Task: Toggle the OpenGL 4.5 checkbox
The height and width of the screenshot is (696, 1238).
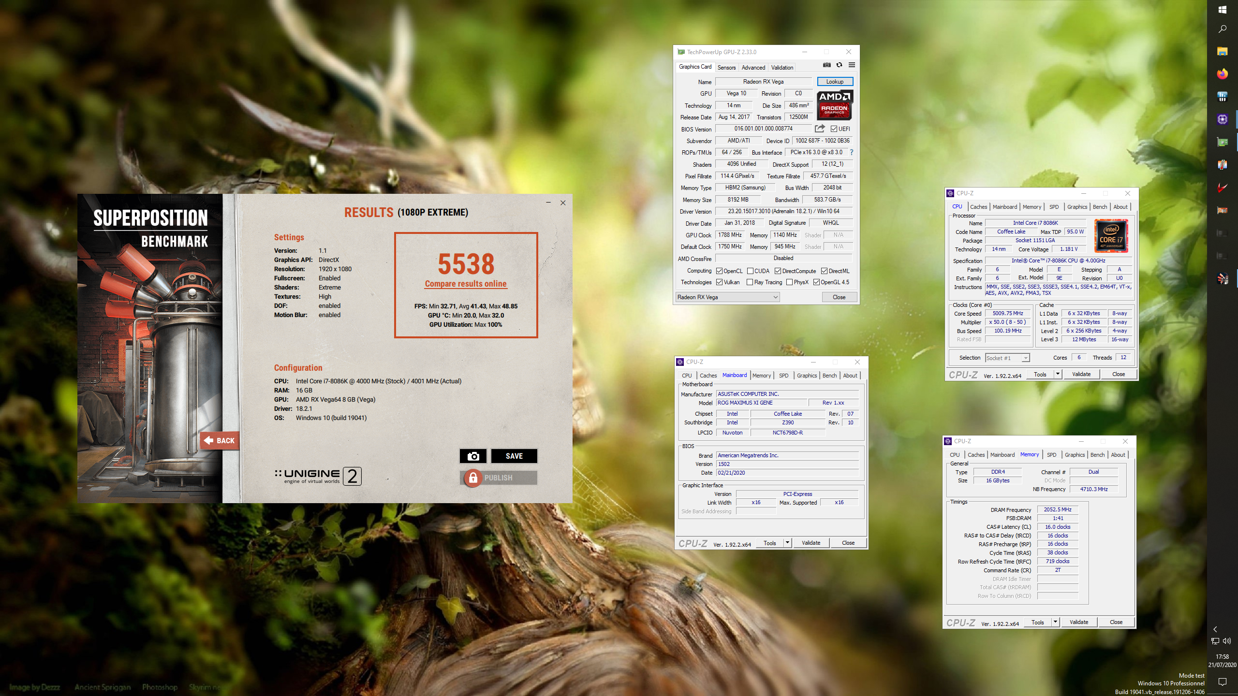Action: click(816, 282)
